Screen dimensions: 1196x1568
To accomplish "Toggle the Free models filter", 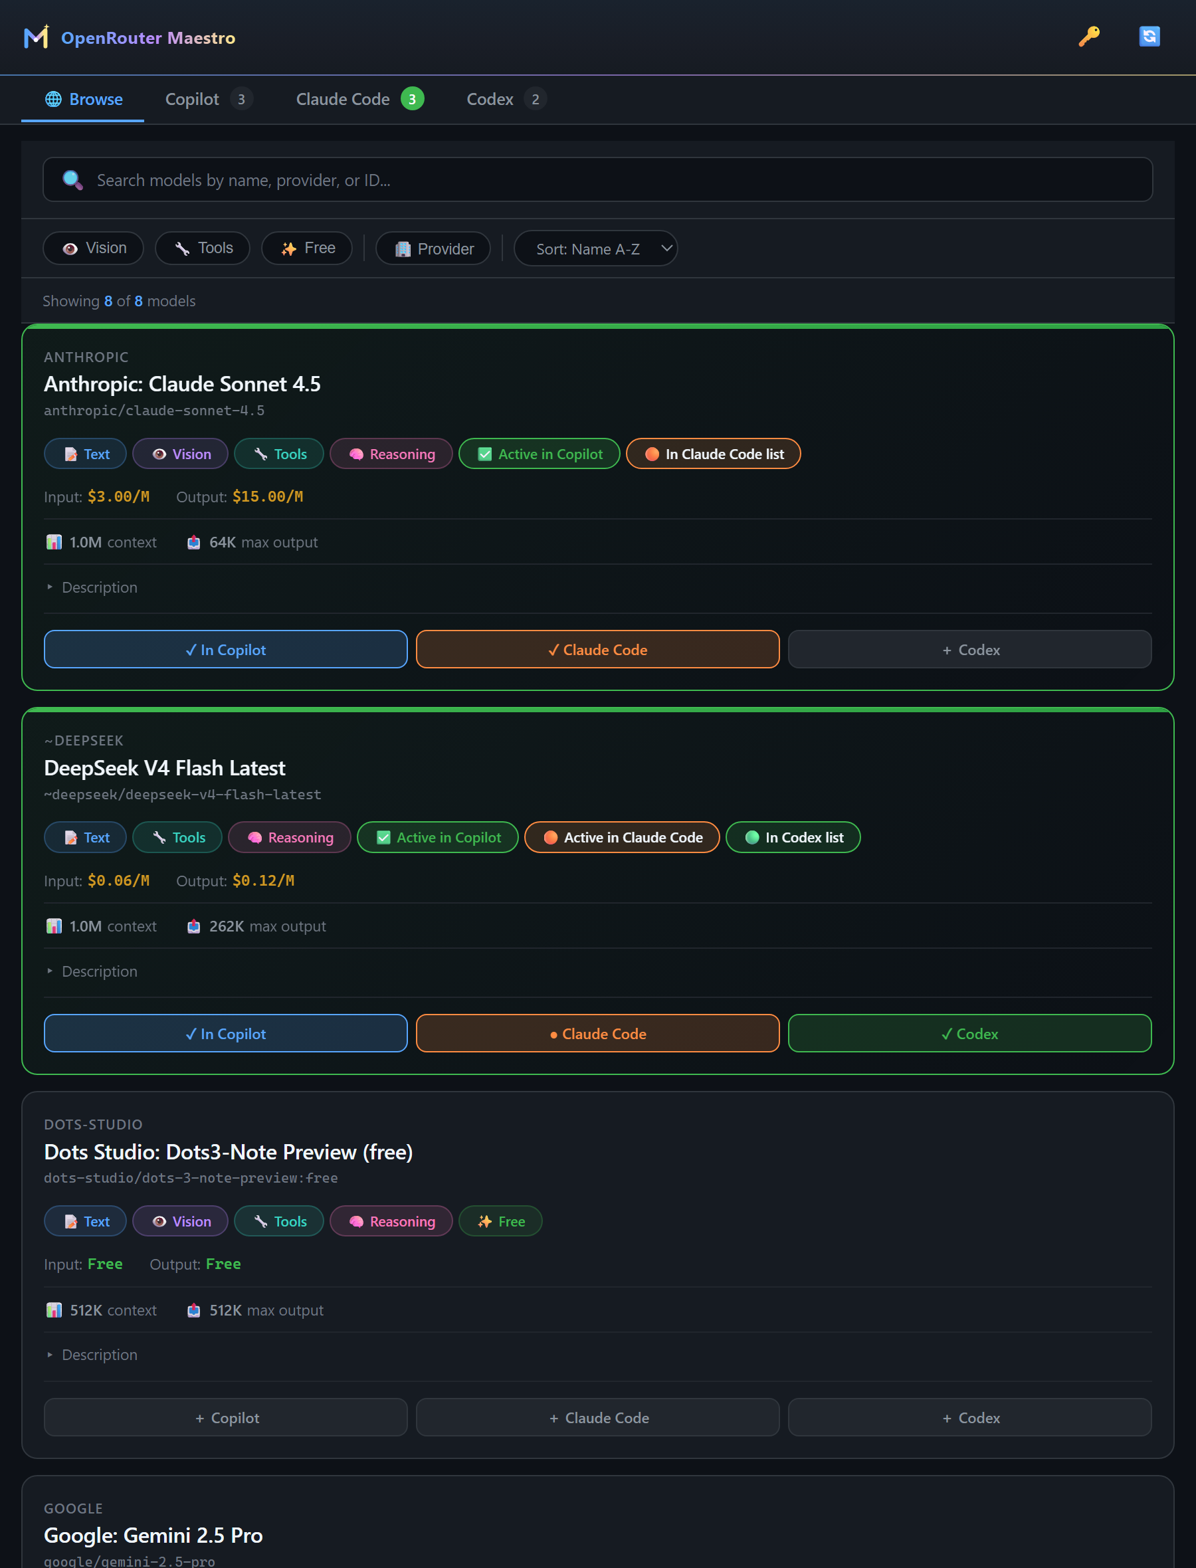I will [307, 248].
